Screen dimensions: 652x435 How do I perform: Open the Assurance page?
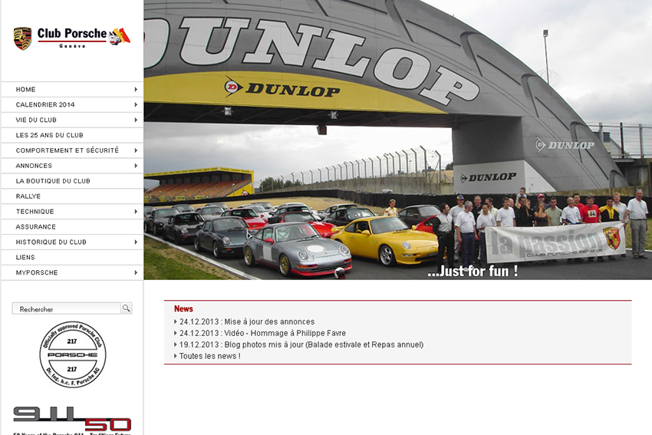pos(36,227)
